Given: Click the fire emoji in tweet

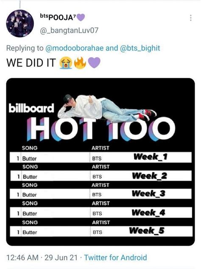Looking at the screenshot, I should click(x=80, y=63).
